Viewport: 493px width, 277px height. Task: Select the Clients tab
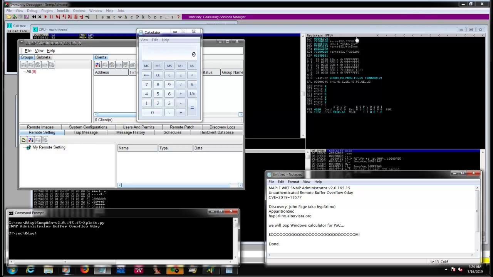101,57
